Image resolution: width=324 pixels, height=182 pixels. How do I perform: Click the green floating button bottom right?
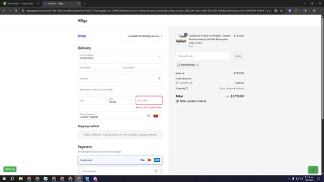[313, 170]
